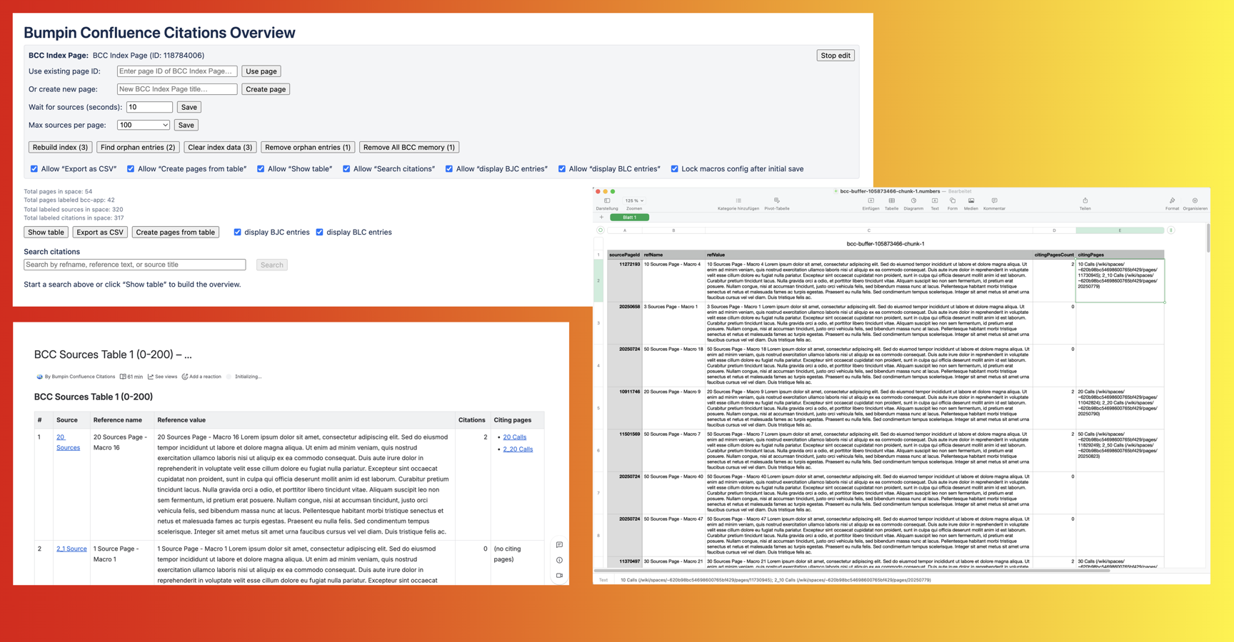1234x642 pixels.
Task: Open the Medien insert icon
Action: (x=970, y=200)
